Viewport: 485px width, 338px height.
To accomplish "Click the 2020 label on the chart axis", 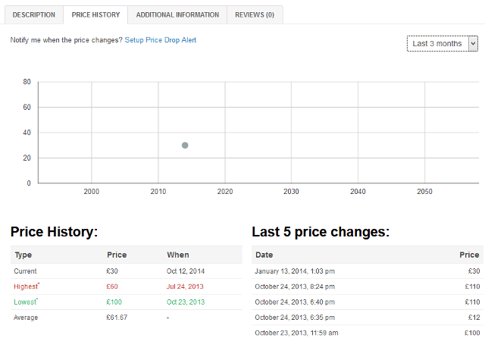I will pos(224,192).
